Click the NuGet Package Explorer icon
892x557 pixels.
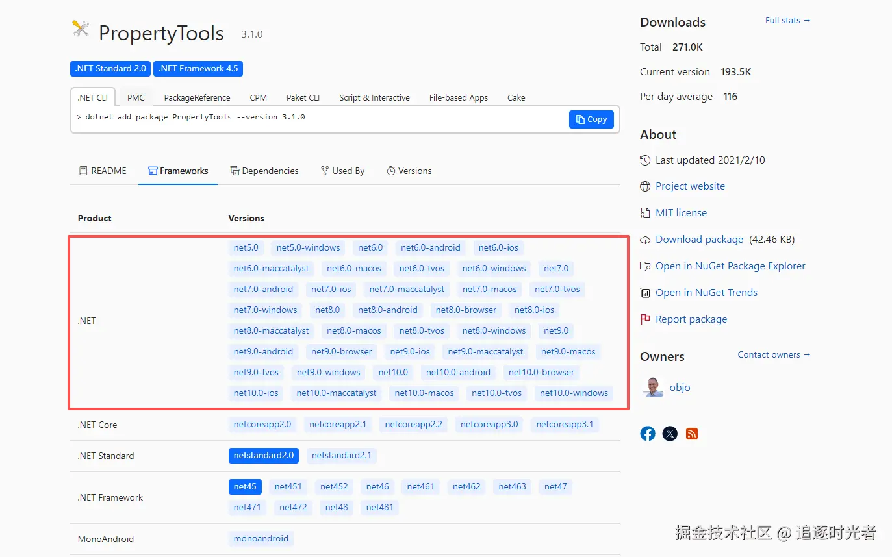click(x=645, y=266)
